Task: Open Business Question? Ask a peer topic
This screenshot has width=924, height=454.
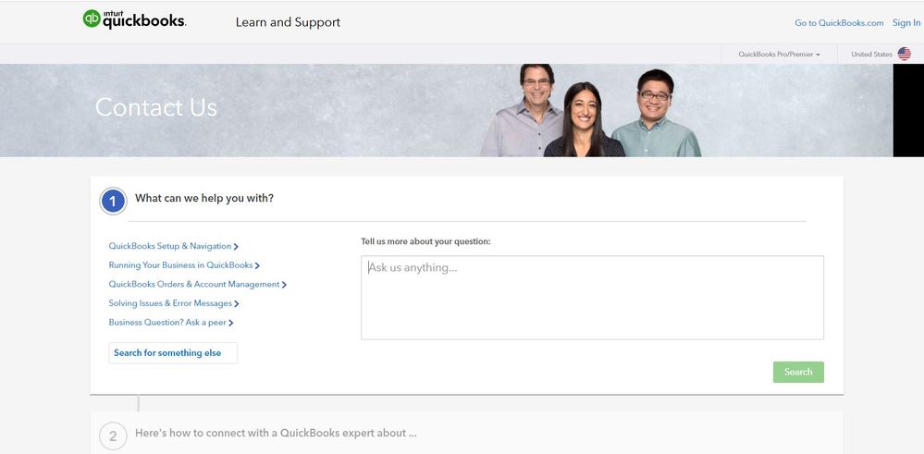Action: pyautogui.click(x=171, y=322)
